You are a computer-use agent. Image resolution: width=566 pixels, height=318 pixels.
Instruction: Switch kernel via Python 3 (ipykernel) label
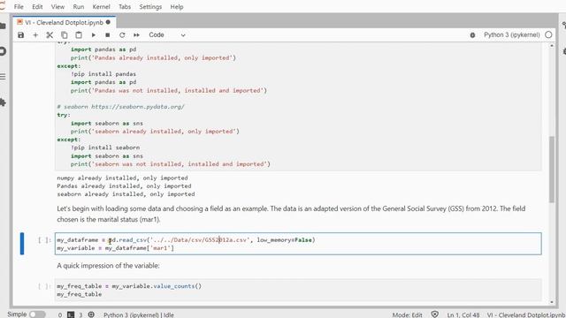(511, 35)
